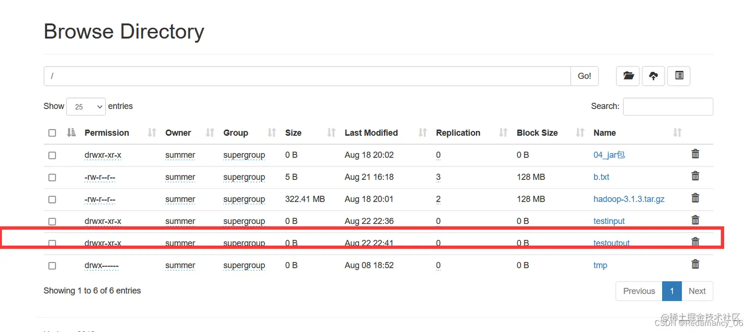Viewport: 750px width, 332px height.
Task: Check the box for 04_jar包 row
Action: point(52,156)
